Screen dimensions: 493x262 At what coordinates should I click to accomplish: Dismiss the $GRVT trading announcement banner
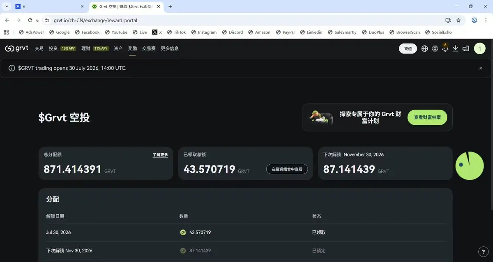click(481, 68)
